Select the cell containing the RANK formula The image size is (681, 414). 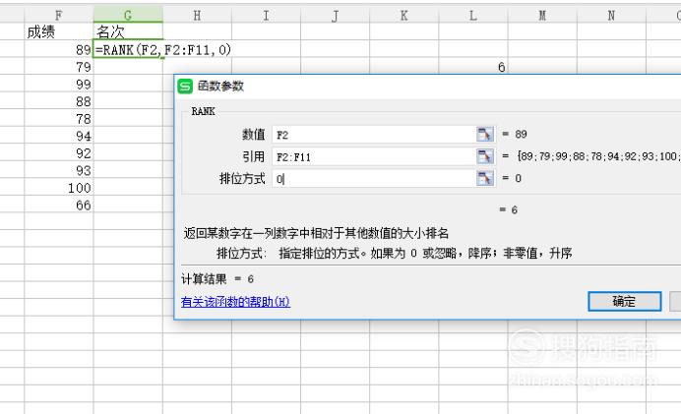tap(128, 49)
